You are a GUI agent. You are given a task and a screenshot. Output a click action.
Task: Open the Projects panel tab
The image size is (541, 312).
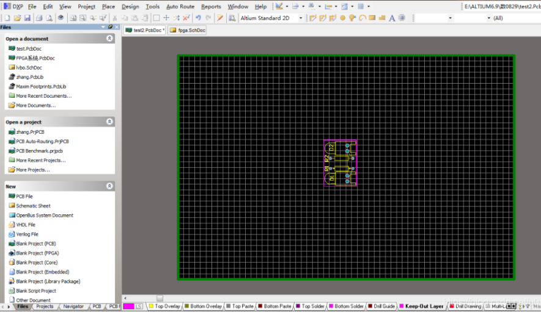click(x=45, y=306)
